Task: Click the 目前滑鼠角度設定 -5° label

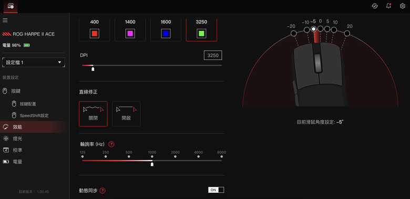Action: click(320, 122)
